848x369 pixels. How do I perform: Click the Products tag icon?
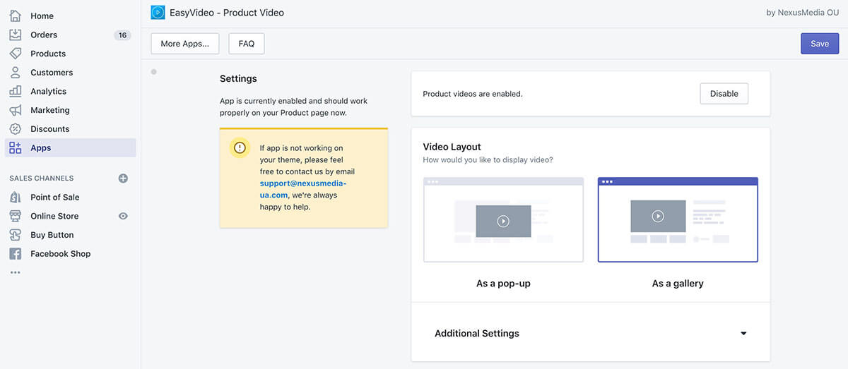15,54
